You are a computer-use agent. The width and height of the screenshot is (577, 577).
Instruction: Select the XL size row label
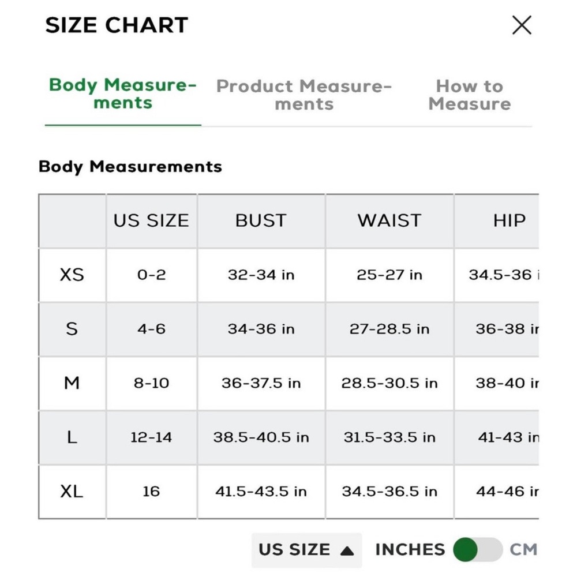[x=72, y=492]
